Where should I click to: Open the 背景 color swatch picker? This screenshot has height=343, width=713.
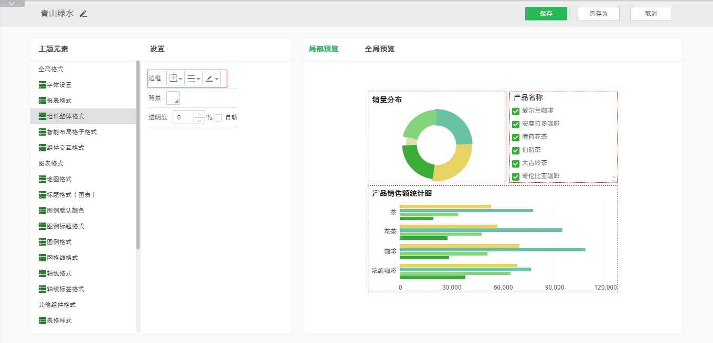point(173,98)
